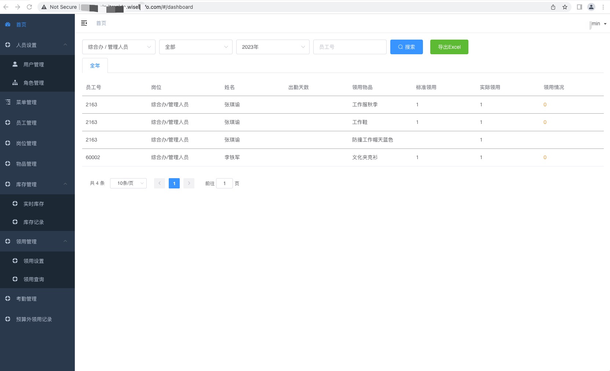This screenshot has height=371, width=610.
Task: Click orange 0 in 工作鞋 row
Action: (545, 122)
